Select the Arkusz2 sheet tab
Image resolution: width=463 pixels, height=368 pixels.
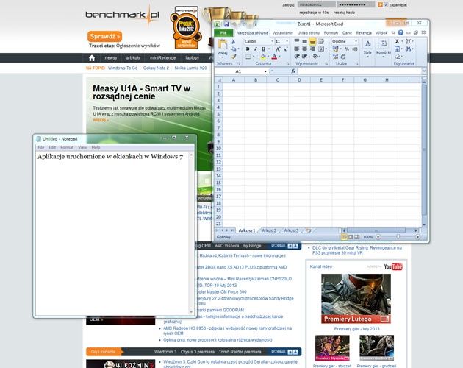click(269, 230)
